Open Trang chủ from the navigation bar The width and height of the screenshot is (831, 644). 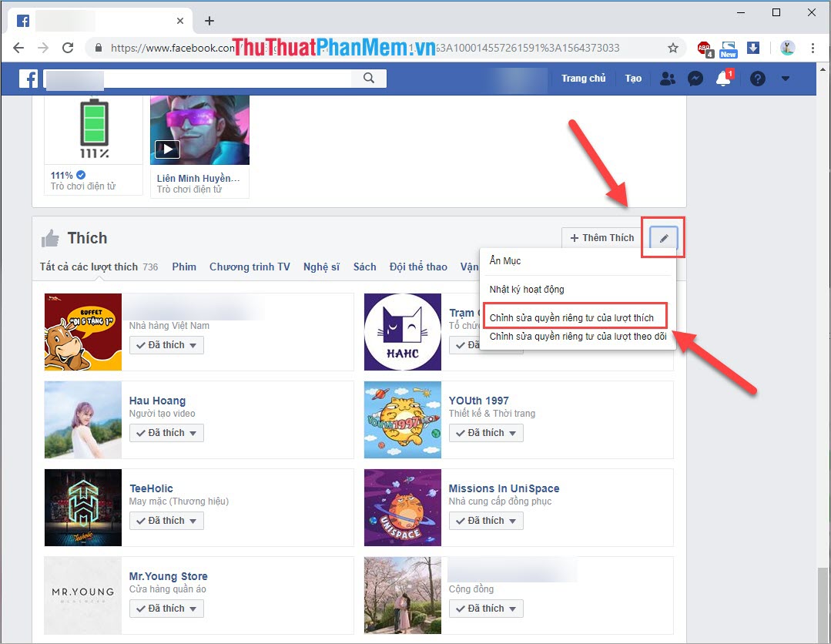click(583, 78)
